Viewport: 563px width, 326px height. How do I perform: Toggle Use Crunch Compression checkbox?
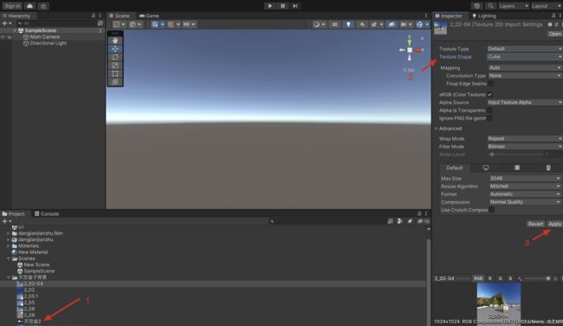492,210
